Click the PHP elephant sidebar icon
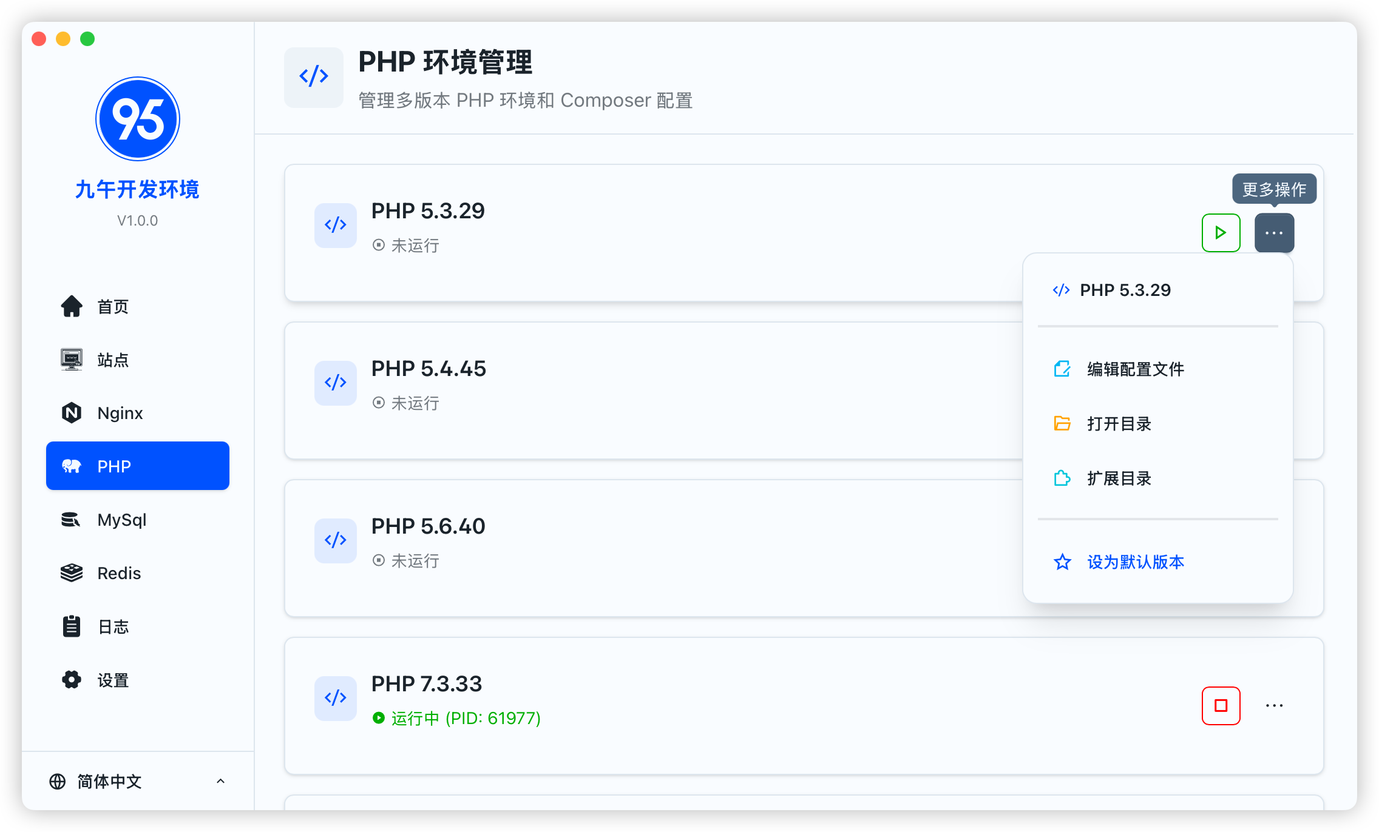Viewport: 1379px width, 832px height. [x=72, y=466]
